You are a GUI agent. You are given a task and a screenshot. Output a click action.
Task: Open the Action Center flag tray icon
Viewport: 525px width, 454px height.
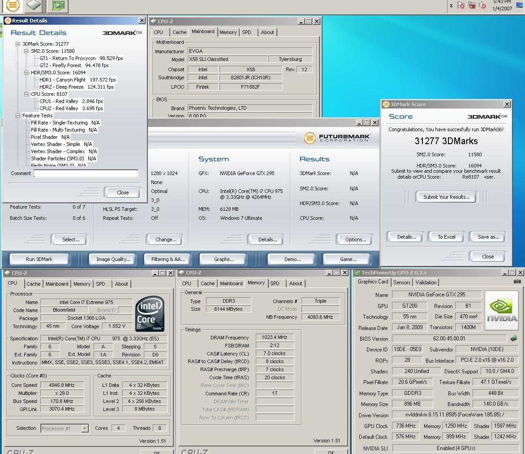(461, 5)
